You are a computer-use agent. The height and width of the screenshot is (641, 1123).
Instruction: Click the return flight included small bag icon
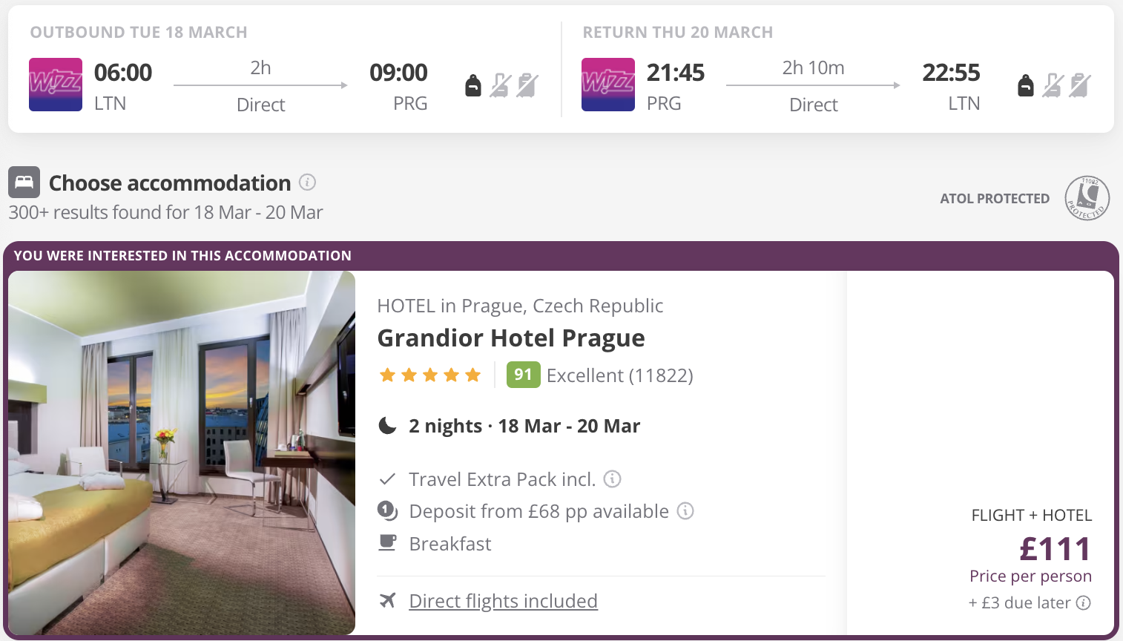pos(1026,85)
